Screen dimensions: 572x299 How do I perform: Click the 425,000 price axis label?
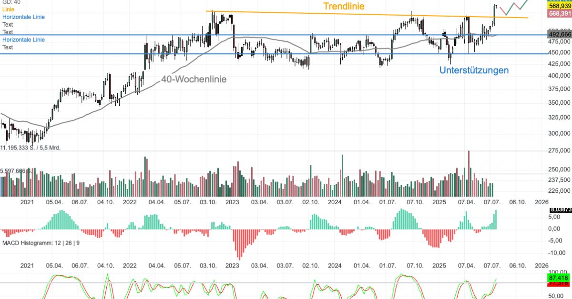coord(559,64)
